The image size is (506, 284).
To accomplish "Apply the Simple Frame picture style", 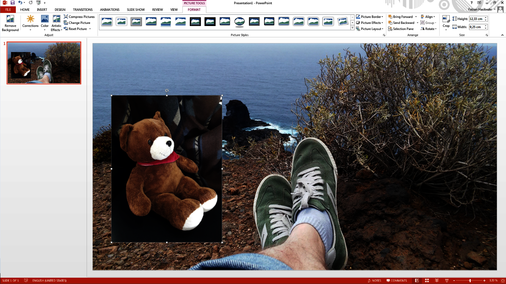I will point(107,21).
